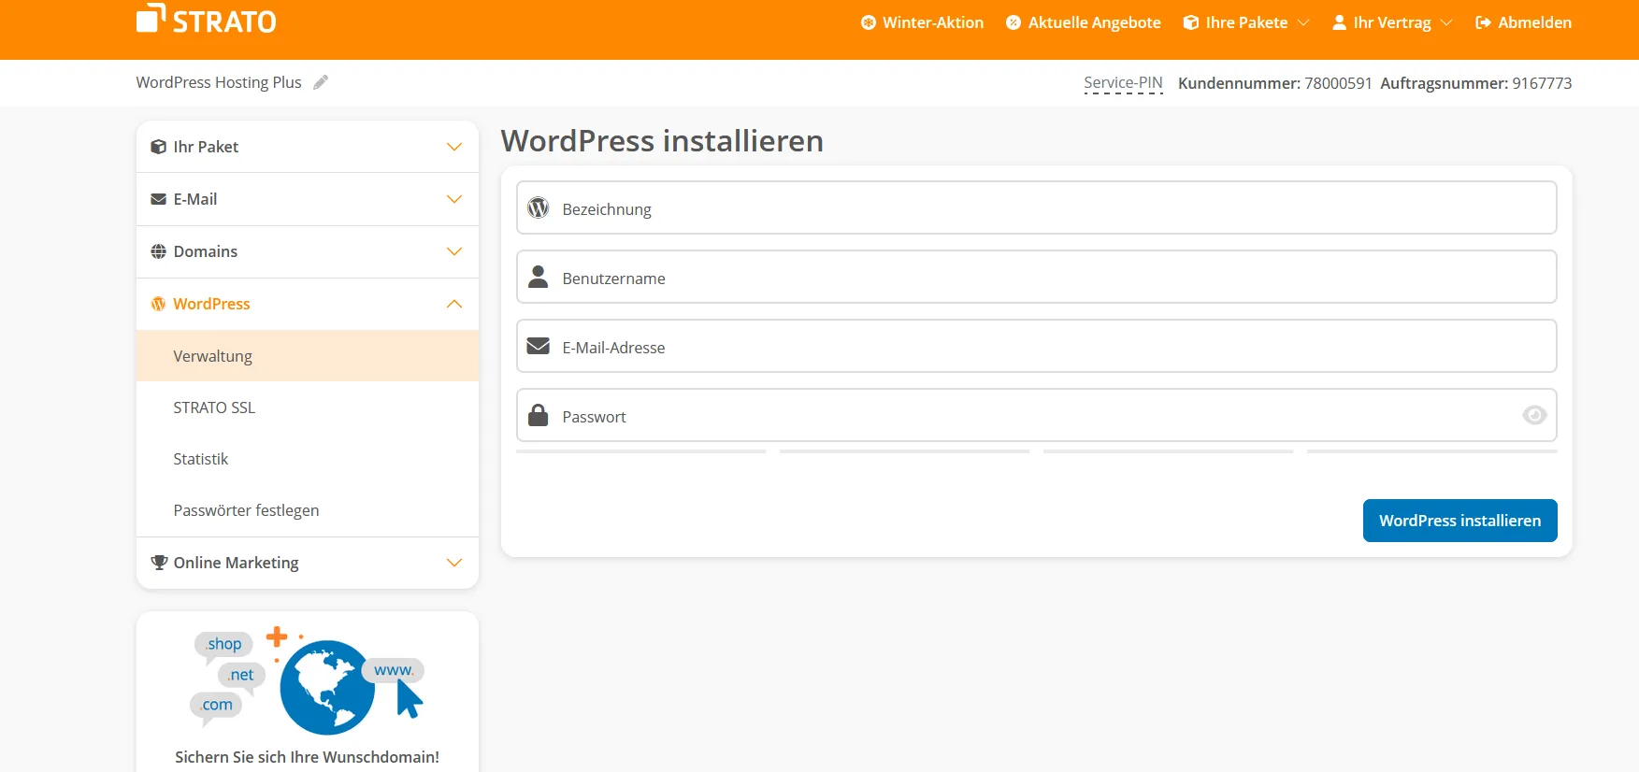Click the domain globe promo illustration
Viewport: 1639px width, 772px height.
(308, 681)
